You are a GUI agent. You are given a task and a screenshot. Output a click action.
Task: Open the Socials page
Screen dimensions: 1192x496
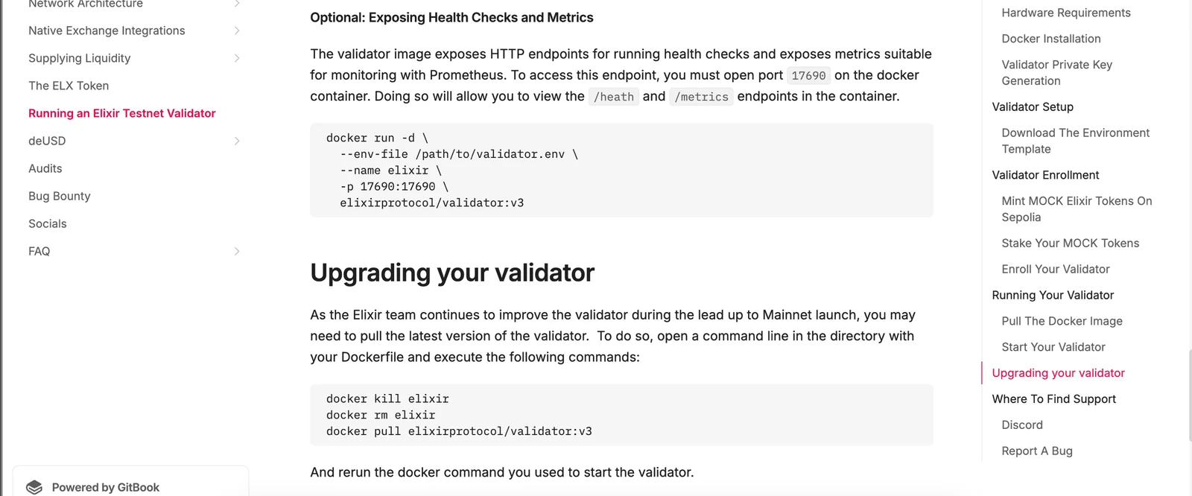pyautogui.click(x=48, y=223)
